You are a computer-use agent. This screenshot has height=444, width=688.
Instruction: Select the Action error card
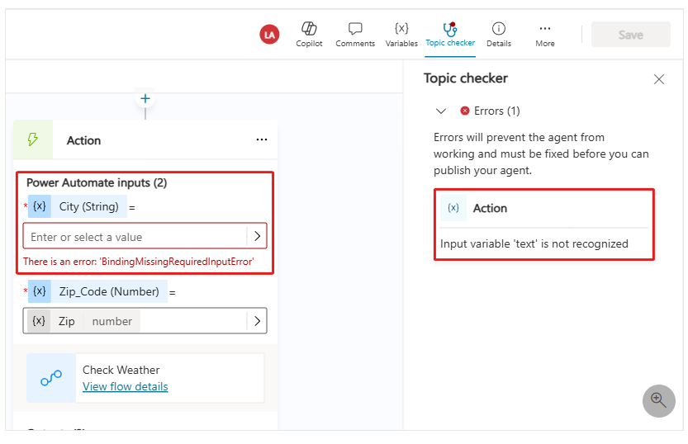click(x=544, y=225)
